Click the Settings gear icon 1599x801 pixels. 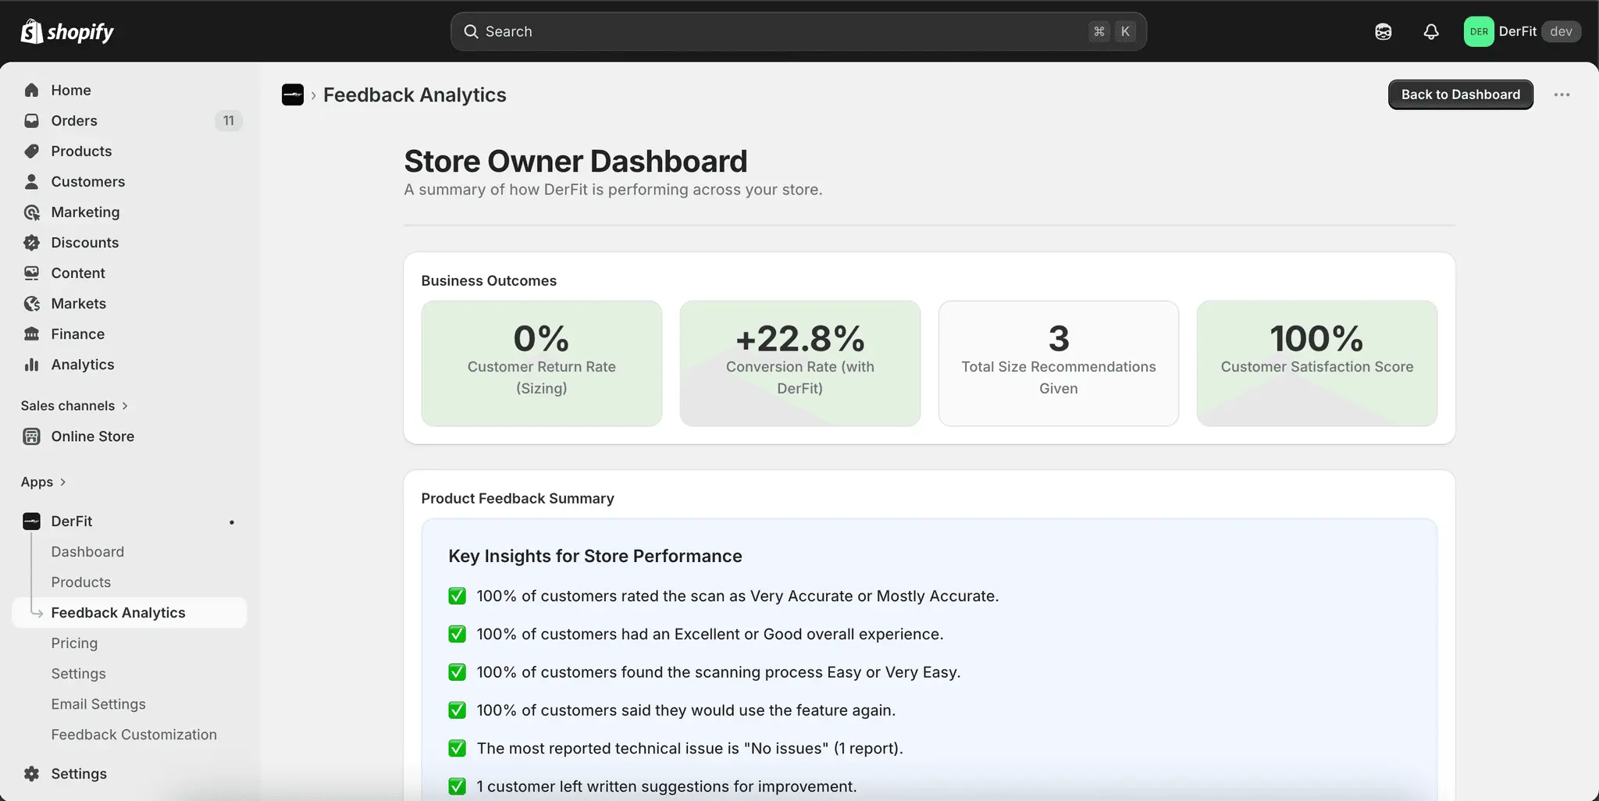(31, 773)
